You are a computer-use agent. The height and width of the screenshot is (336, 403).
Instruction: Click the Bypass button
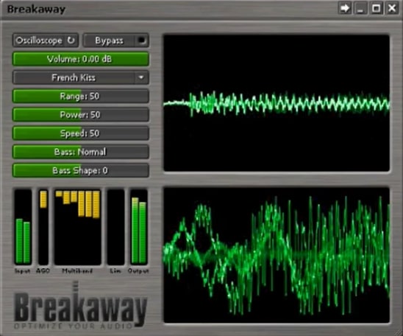116,41
